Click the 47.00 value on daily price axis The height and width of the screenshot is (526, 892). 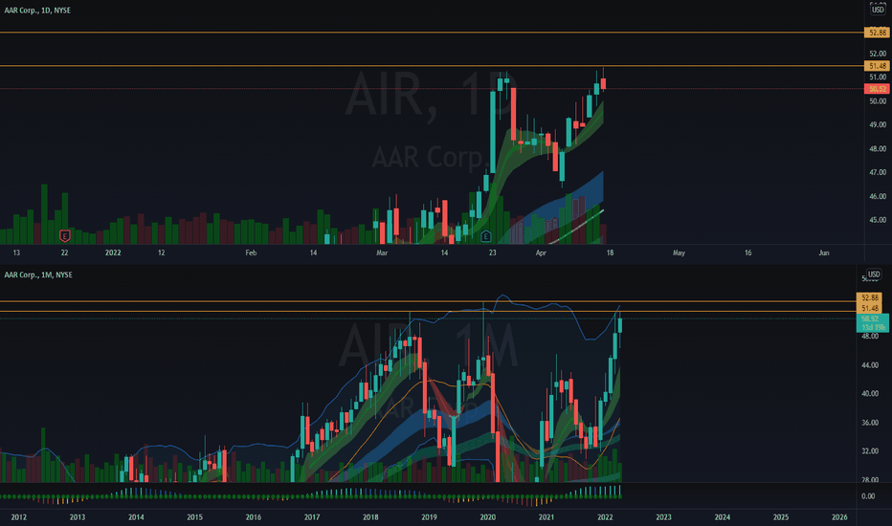[878, 172]
